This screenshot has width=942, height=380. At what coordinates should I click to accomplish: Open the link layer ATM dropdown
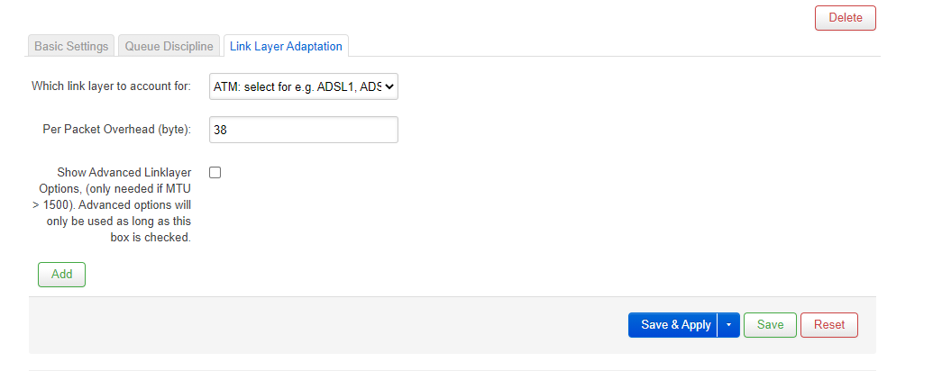tap(304, 86)
